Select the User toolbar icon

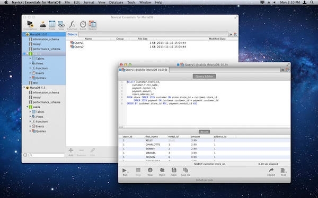tap(43, 25)
